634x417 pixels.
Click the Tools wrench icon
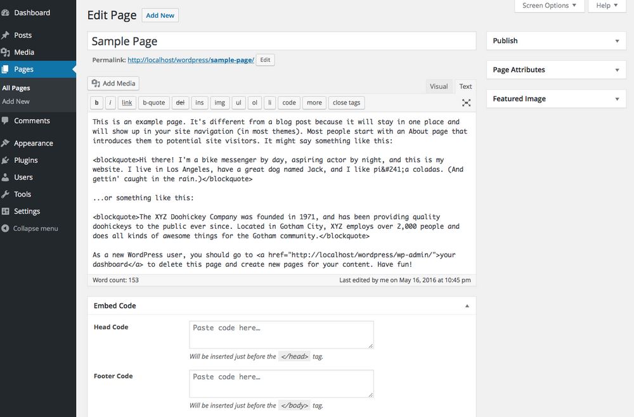coord(5,194)
